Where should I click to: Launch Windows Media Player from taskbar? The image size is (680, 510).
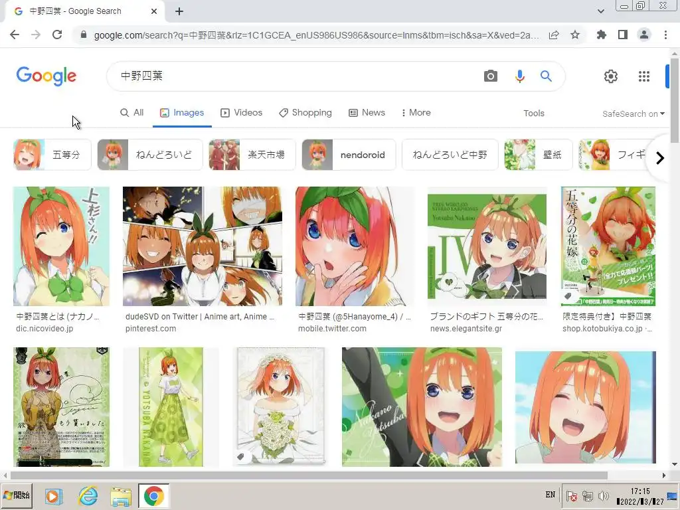[54, 496]
